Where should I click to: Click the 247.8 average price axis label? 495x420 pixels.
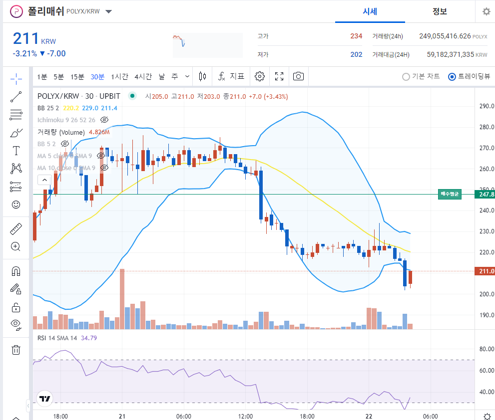coord(485,194)
